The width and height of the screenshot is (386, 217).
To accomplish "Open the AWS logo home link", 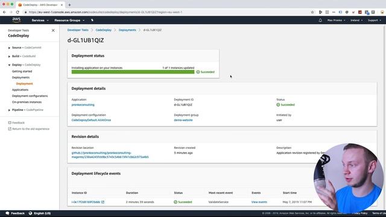I will click(x=16, y=20).
